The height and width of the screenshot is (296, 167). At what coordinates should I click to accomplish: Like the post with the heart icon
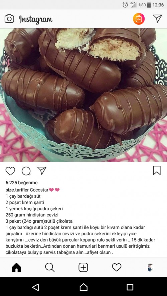coord(10,171)
